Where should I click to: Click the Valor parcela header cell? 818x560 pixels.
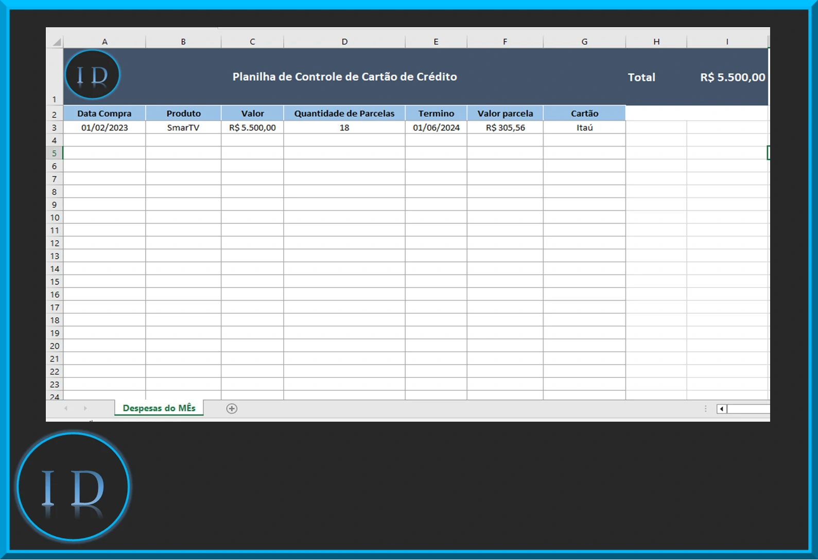tap(505, 113)
